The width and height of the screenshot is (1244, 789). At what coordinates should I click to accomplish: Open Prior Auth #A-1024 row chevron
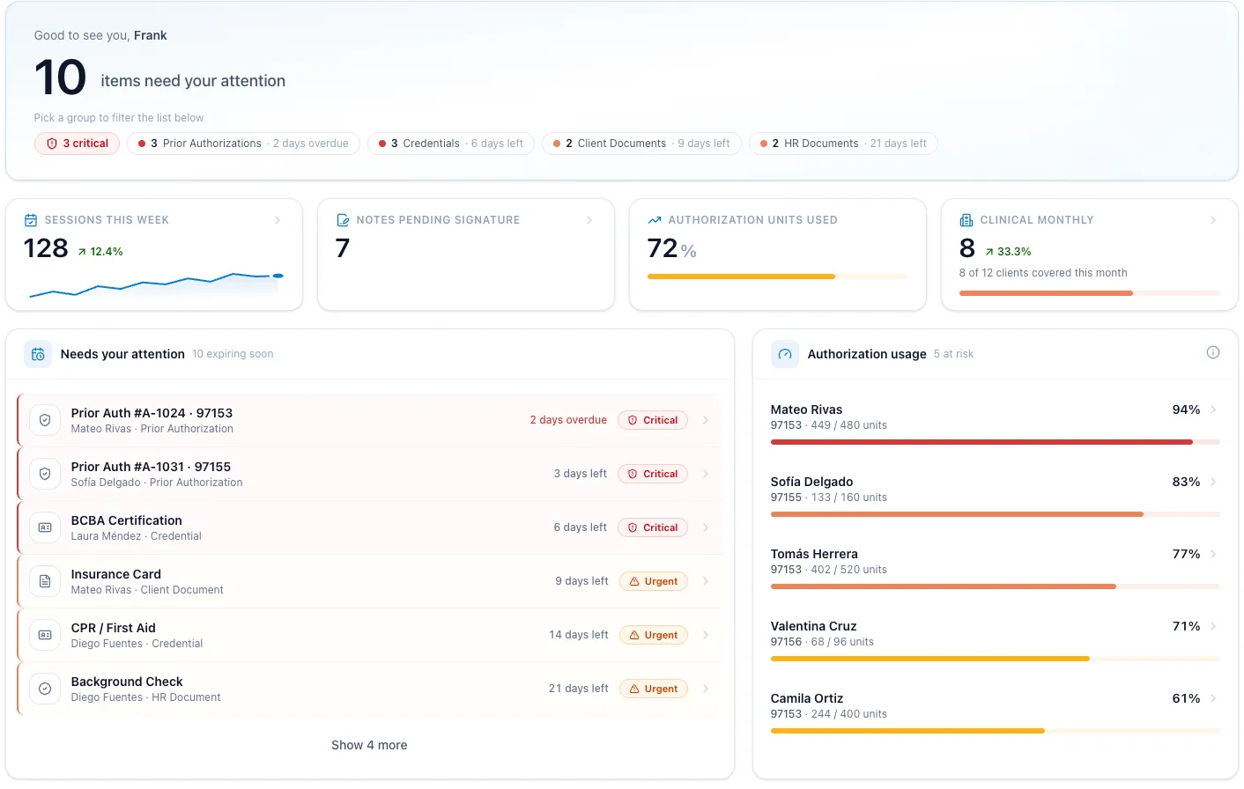(706, 420)
